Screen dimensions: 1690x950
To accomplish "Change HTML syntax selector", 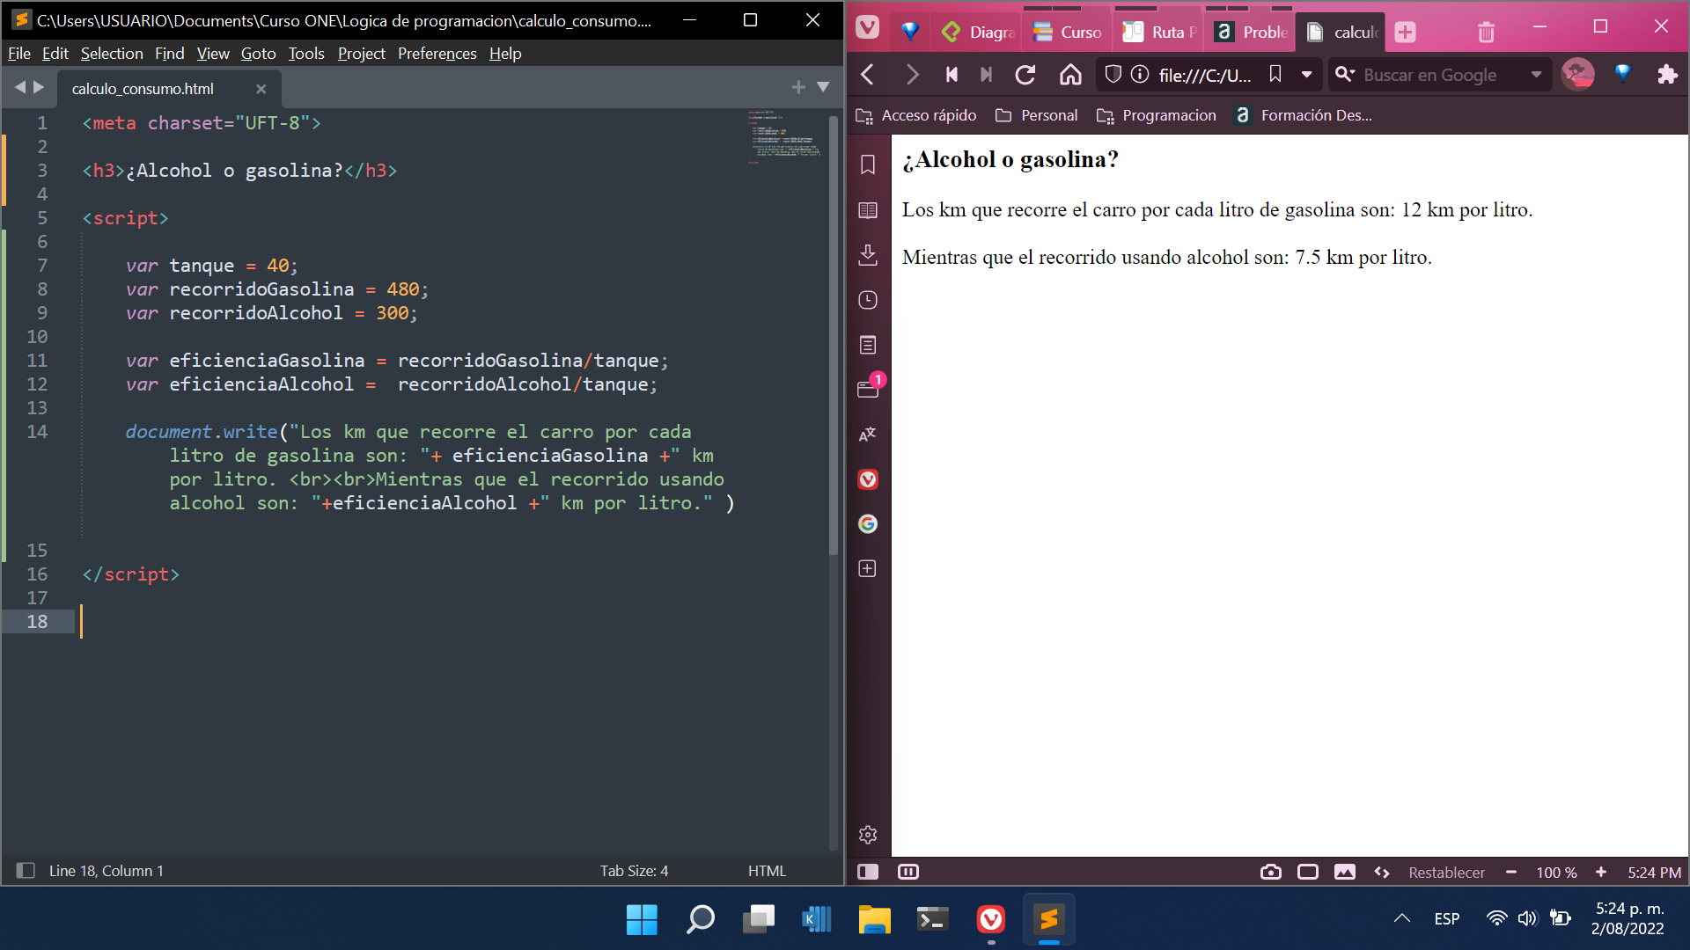I will [767, 871].
